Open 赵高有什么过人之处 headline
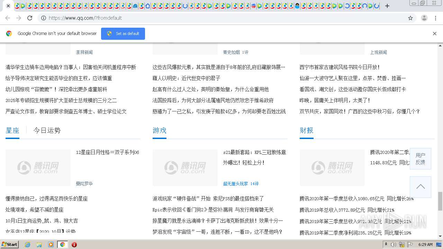443x249 pixels. click(211, 89)
